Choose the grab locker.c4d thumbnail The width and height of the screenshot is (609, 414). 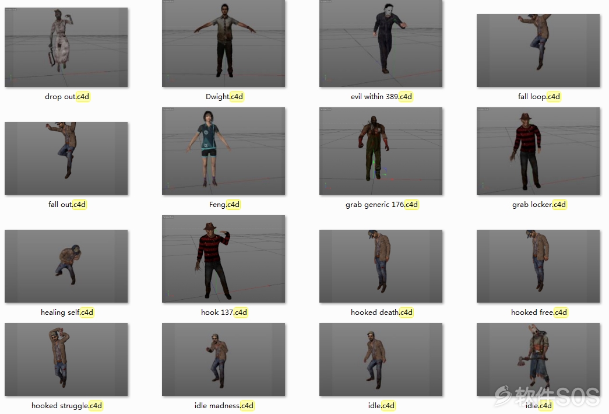tap(538, 151)
